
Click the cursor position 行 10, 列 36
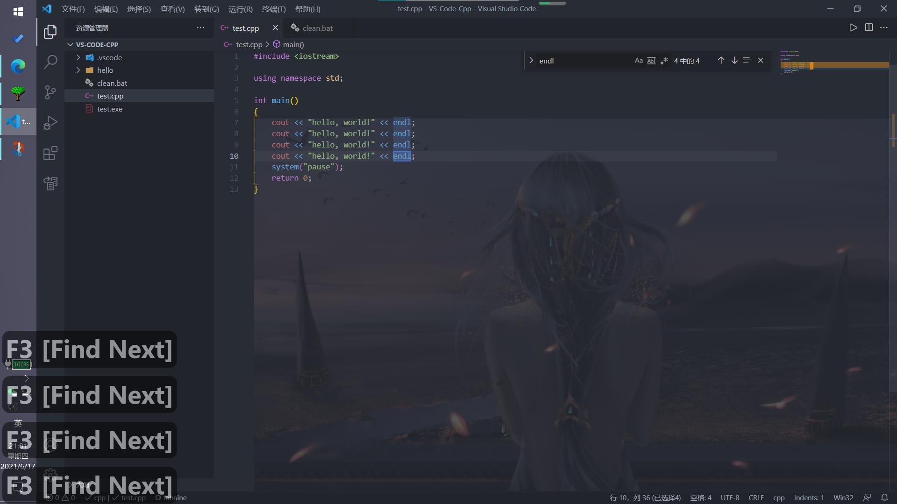point(645,498)
